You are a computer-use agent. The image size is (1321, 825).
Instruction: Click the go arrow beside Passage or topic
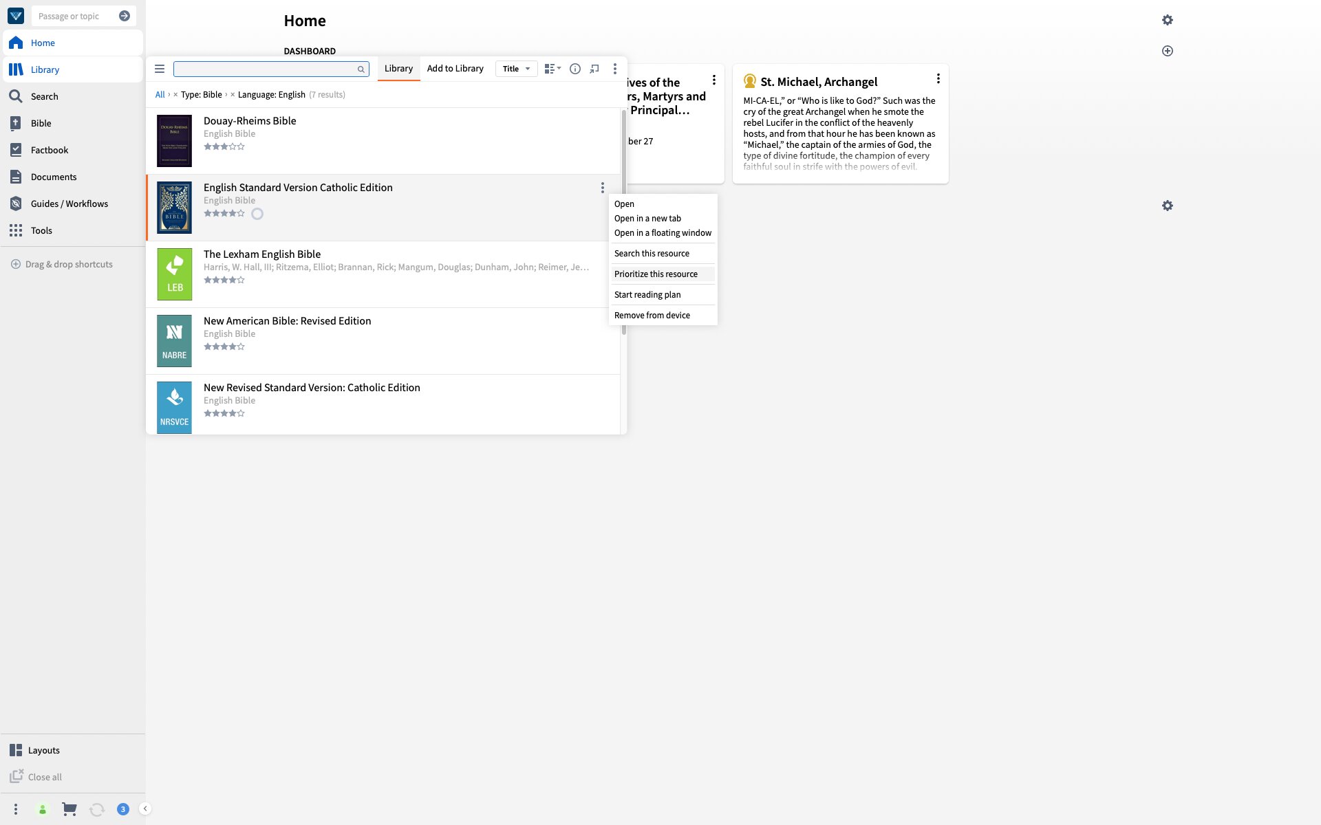(x=125, y=16)
